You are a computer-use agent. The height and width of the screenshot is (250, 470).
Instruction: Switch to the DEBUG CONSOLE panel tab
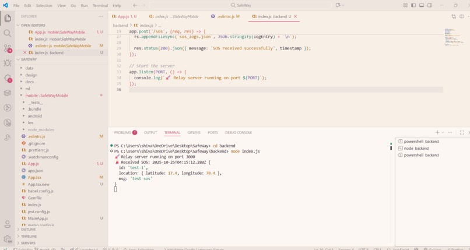click(238, 132)
